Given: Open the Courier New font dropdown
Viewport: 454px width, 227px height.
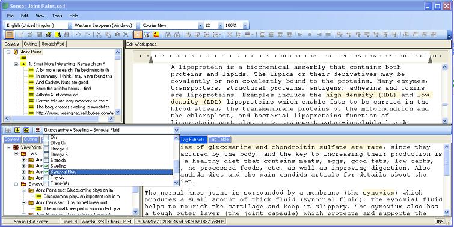Looking at the screenshot, I should coord(200,25).
